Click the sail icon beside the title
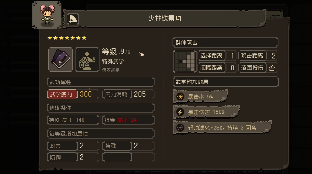Screen dimensions: 312x174 [x=73, y=19]
